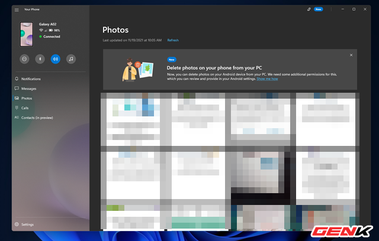379x241 pixels.
Task: Open third photo thumbnail in second row
Action: (261, 175)
